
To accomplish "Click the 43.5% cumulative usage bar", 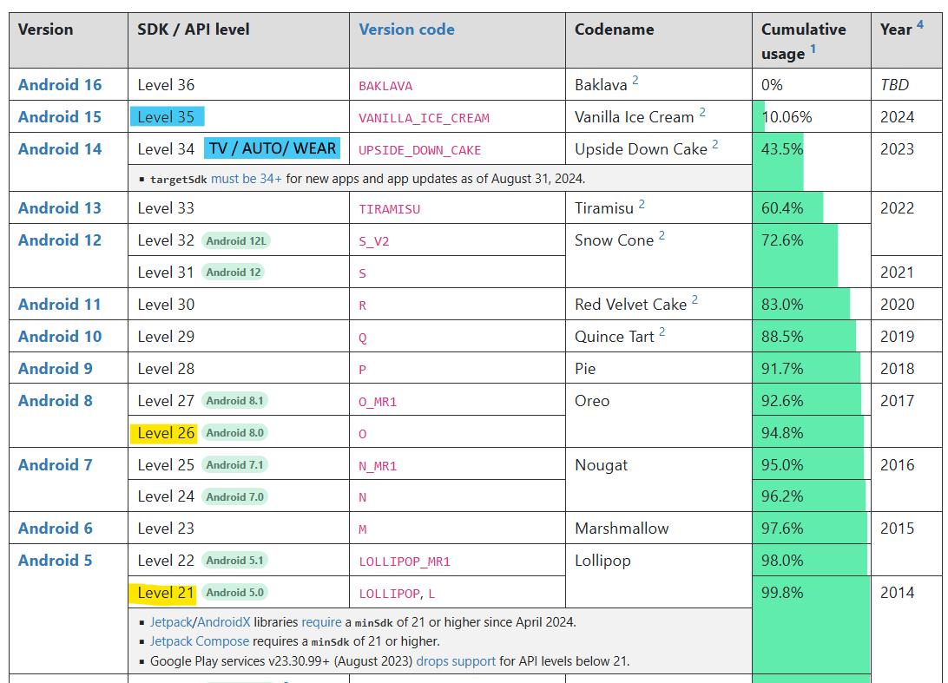I will pyautogui.click(x=778, y=162).
